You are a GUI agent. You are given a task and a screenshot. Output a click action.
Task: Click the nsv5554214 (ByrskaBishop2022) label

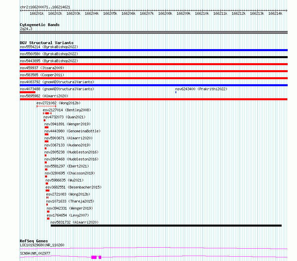tap(49, 47)
